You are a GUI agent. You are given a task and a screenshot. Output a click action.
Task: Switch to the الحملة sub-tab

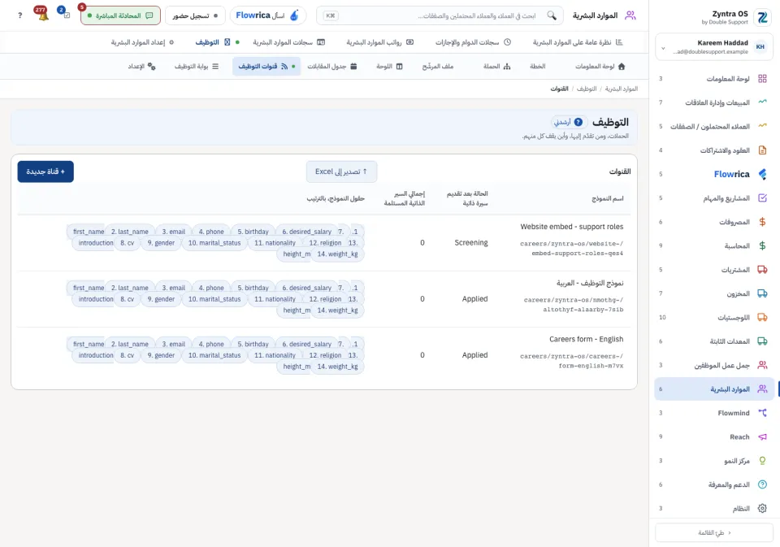coord(497,66)
